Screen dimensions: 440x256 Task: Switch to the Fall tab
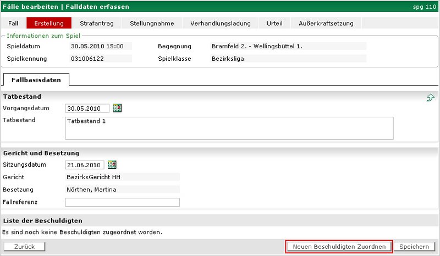(x=13, y=23)
